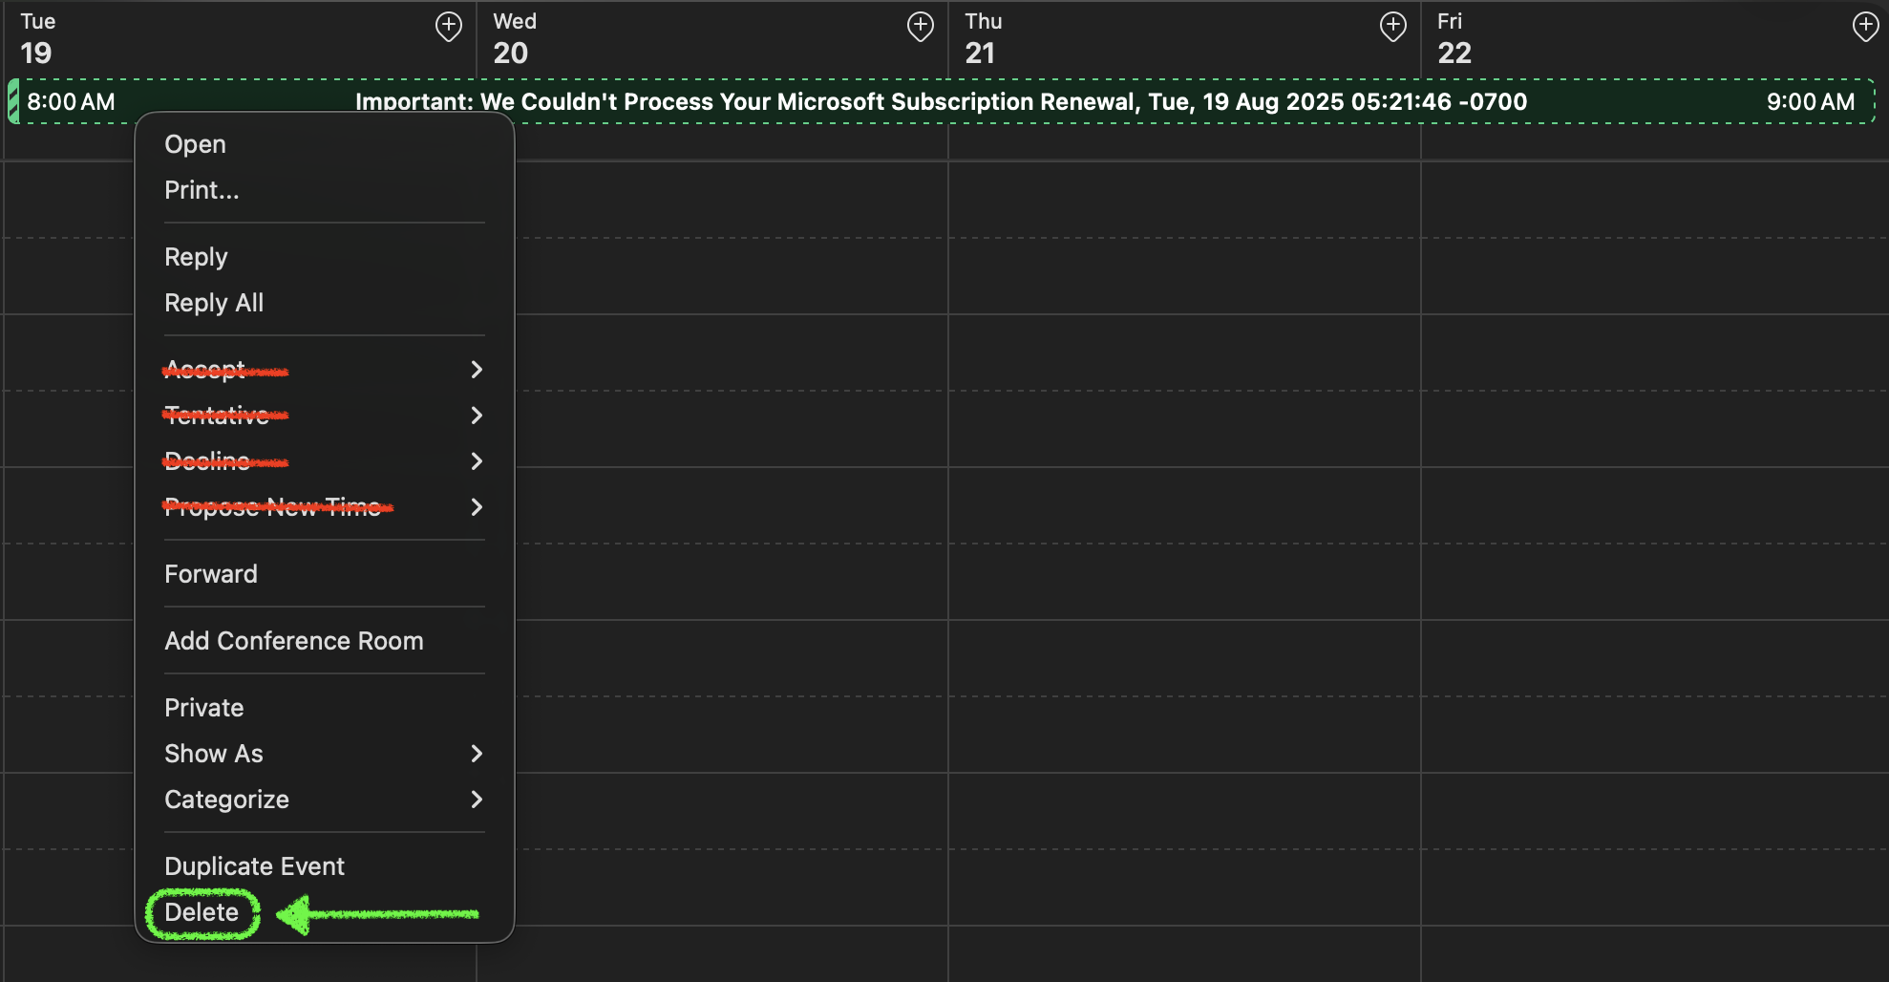The image size is (1889, 982).
Task: Select the Thu 21 day header
Action: click(x=983, y=39)
